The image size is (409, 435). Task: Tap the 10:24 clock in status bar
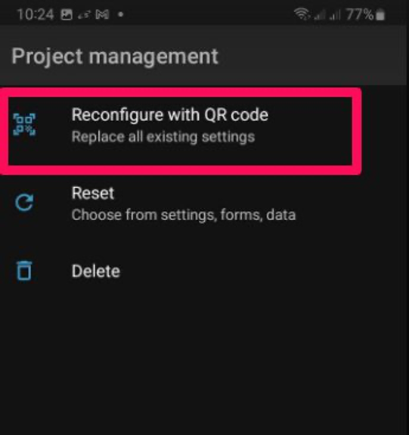coord(36,14)
